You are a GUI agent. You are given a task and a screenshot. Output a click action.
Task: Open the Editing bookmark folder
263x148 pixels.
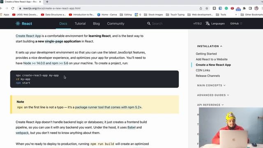click(x=126, y=15)
